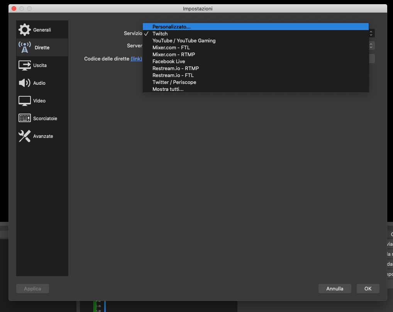Click the Annulla button
Viewport: 393px width, 312px height.
click(x=335, y=289)
